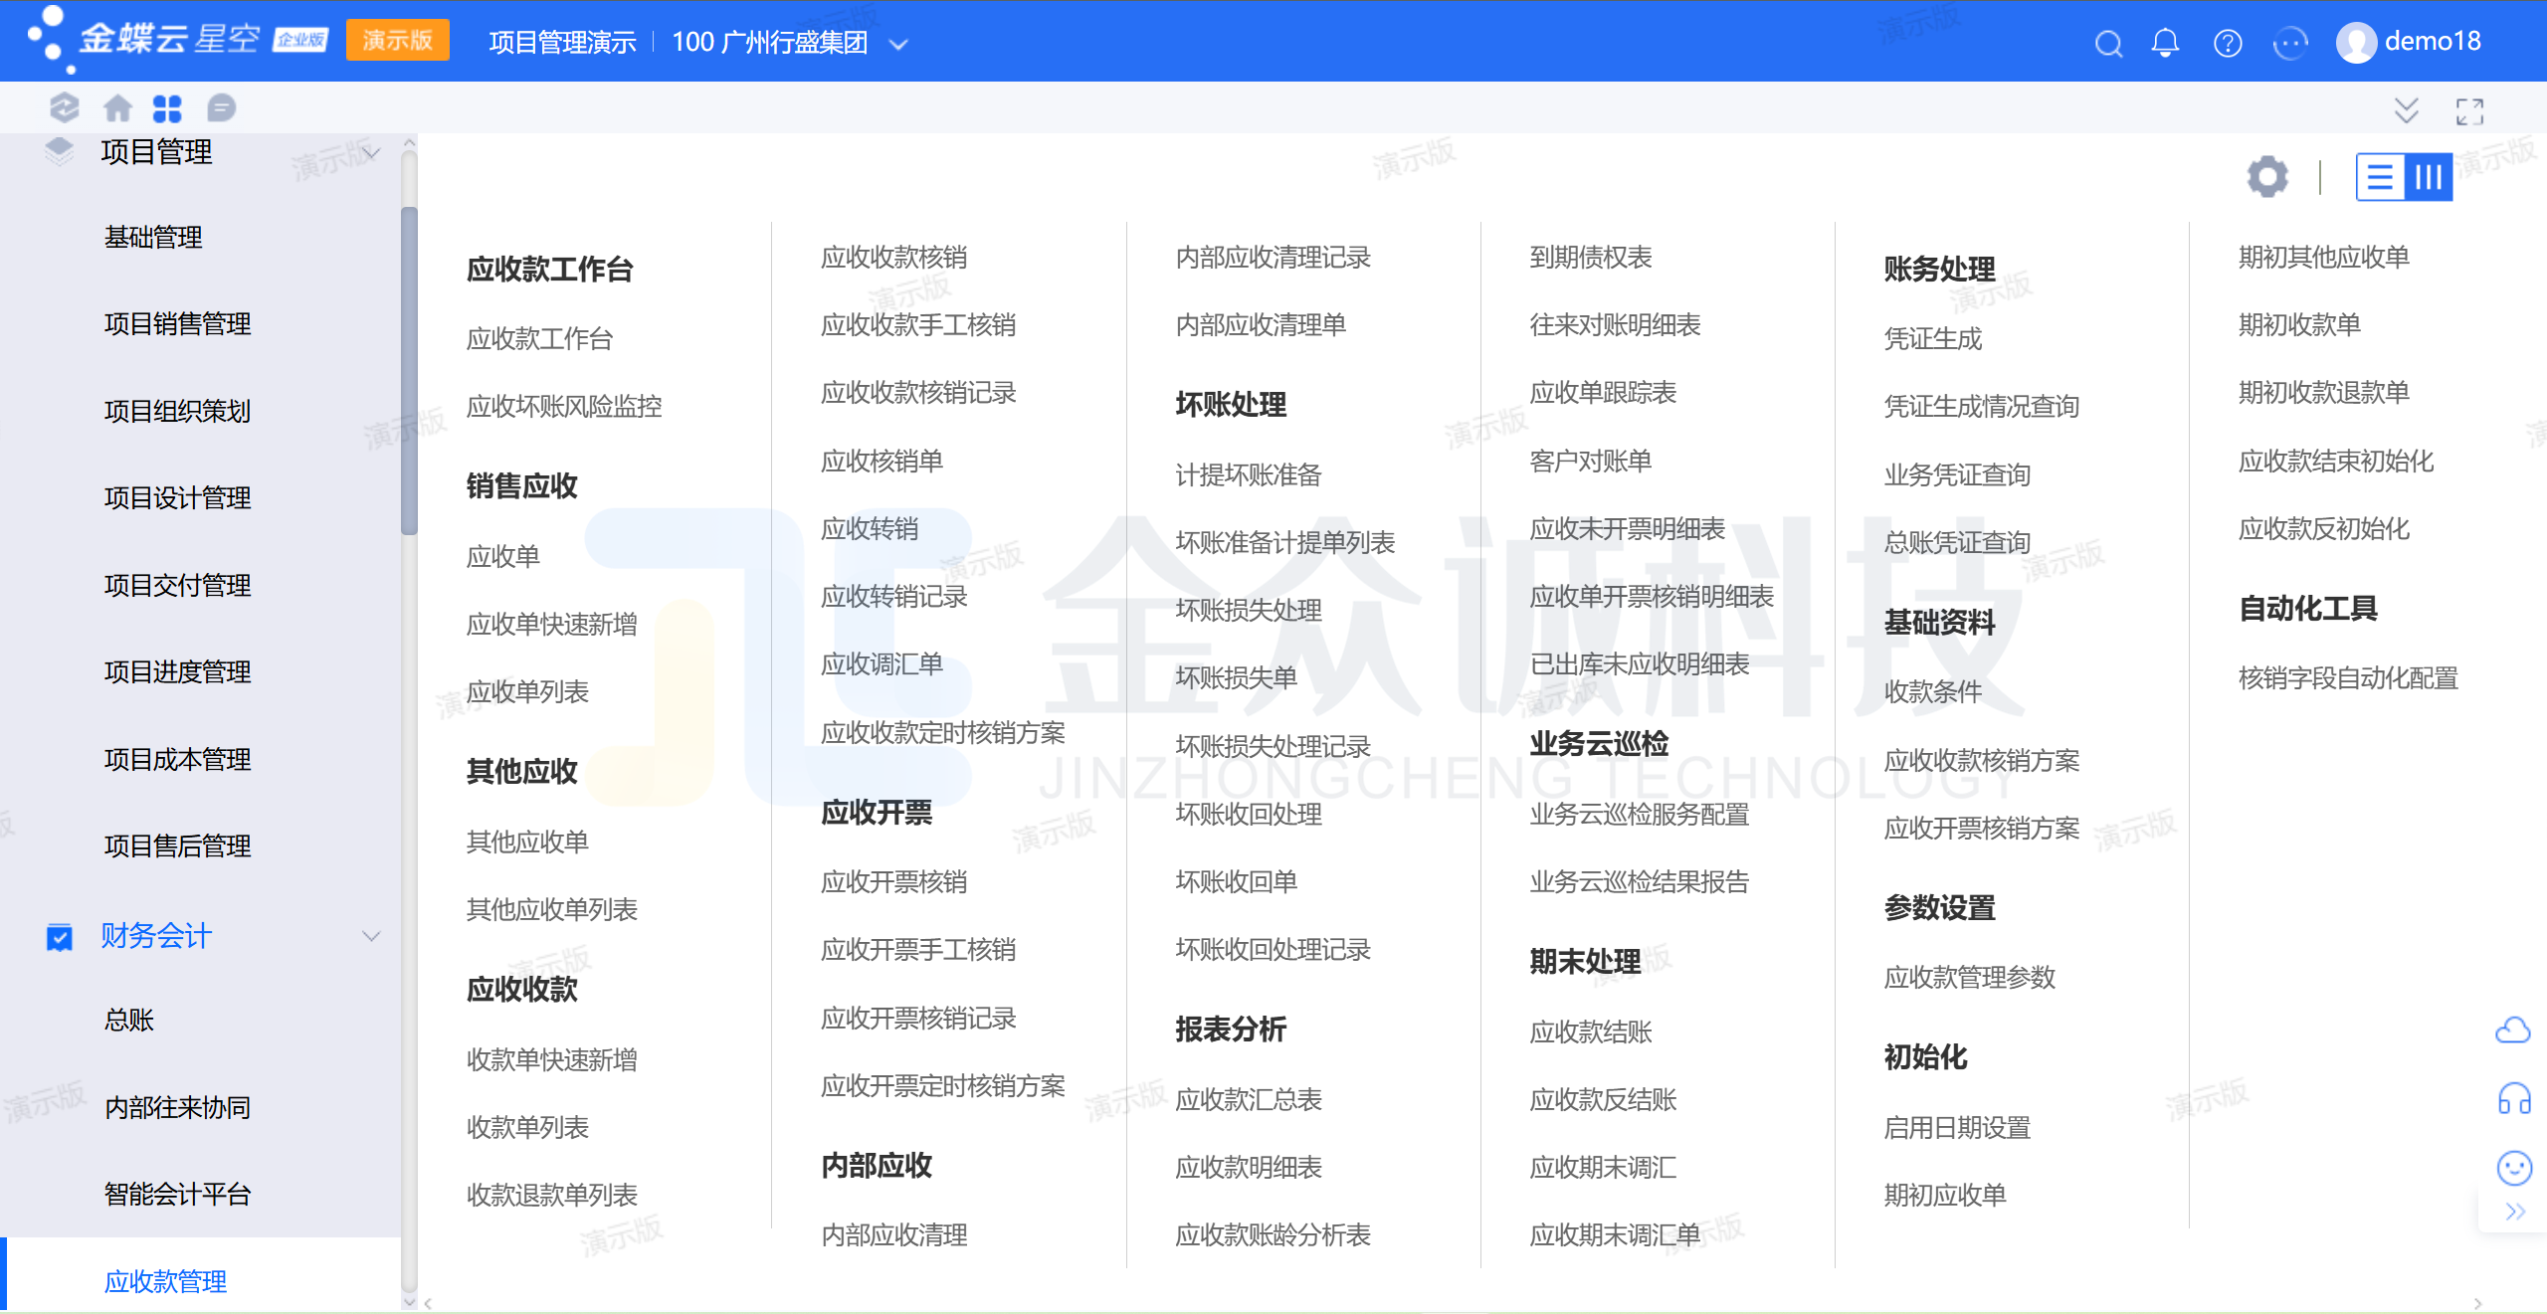This screenshot has height=1314, width=2547.
Task: Open the 应收单列表 link
Action: 527,691
